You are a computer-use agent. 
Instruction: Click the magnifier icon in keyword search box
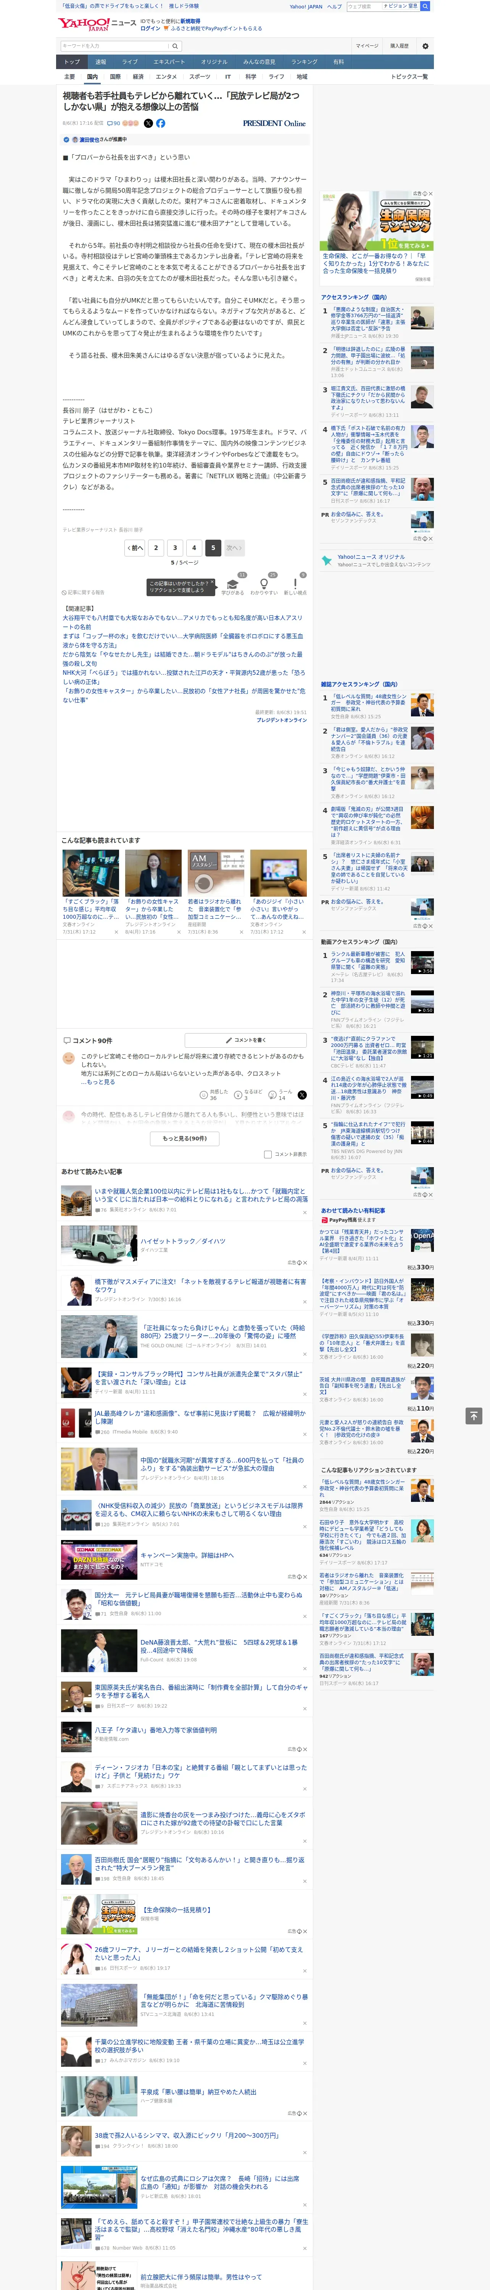coord(175,46)
